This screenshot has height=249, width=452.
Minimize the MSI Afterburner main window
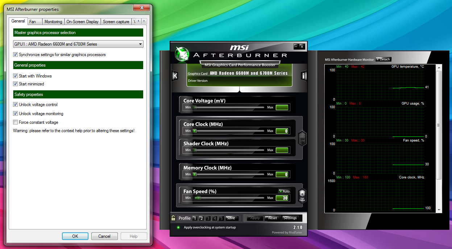pyautogui.click(x=296, y=46)
